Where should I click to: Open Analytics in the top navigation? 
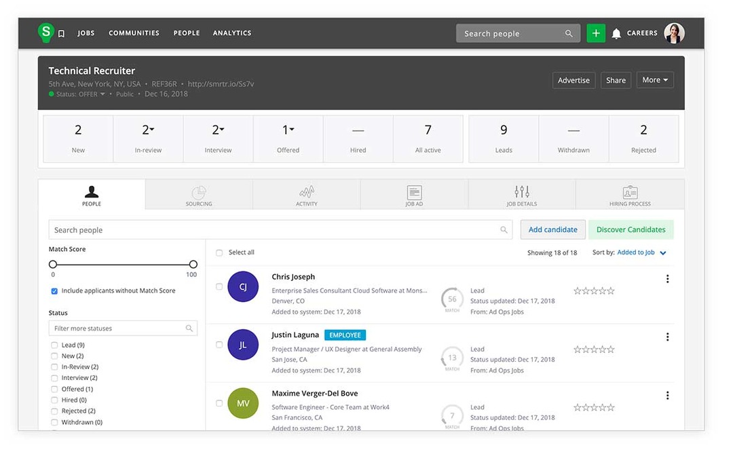coord(232,33)
